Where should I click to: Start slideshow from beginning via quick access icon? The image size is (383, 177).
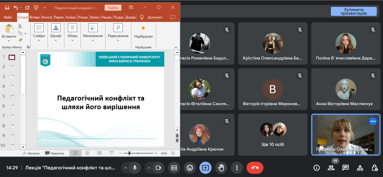36,8
